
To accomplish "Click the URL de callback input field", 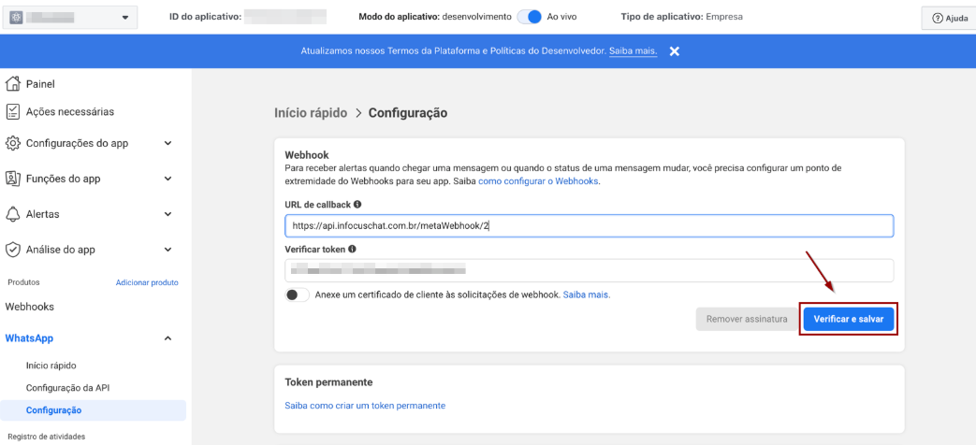I will 589,226.
